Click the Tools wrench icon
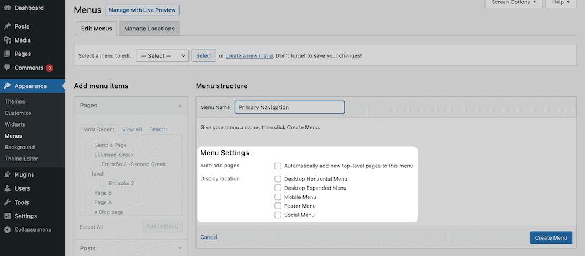The image size is (585, 256). [7, 202]
